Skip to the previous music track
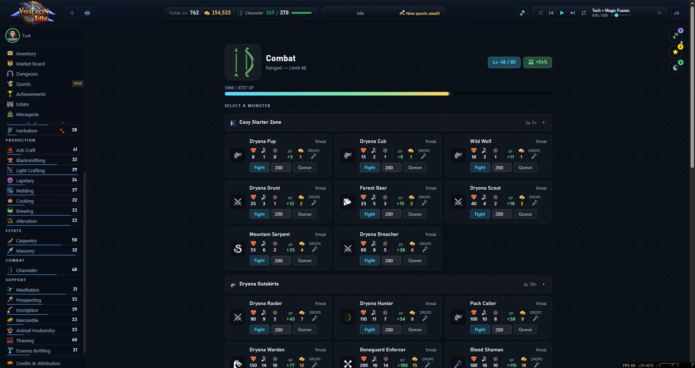695x368 pixels. [551, 13]
